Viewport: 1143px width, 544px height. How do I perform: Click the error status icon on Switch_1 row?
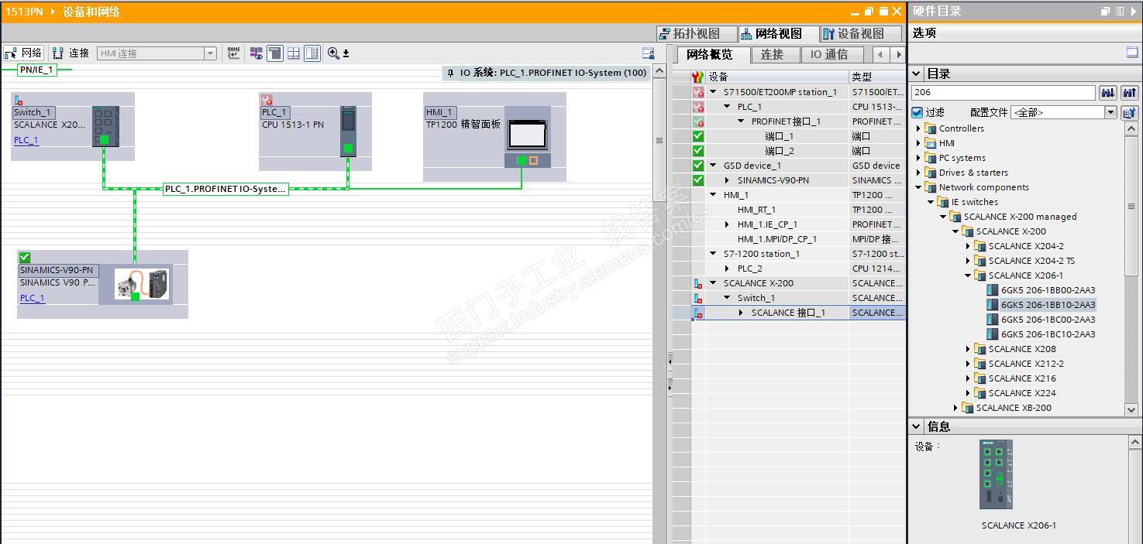click(x=698, y=298)
